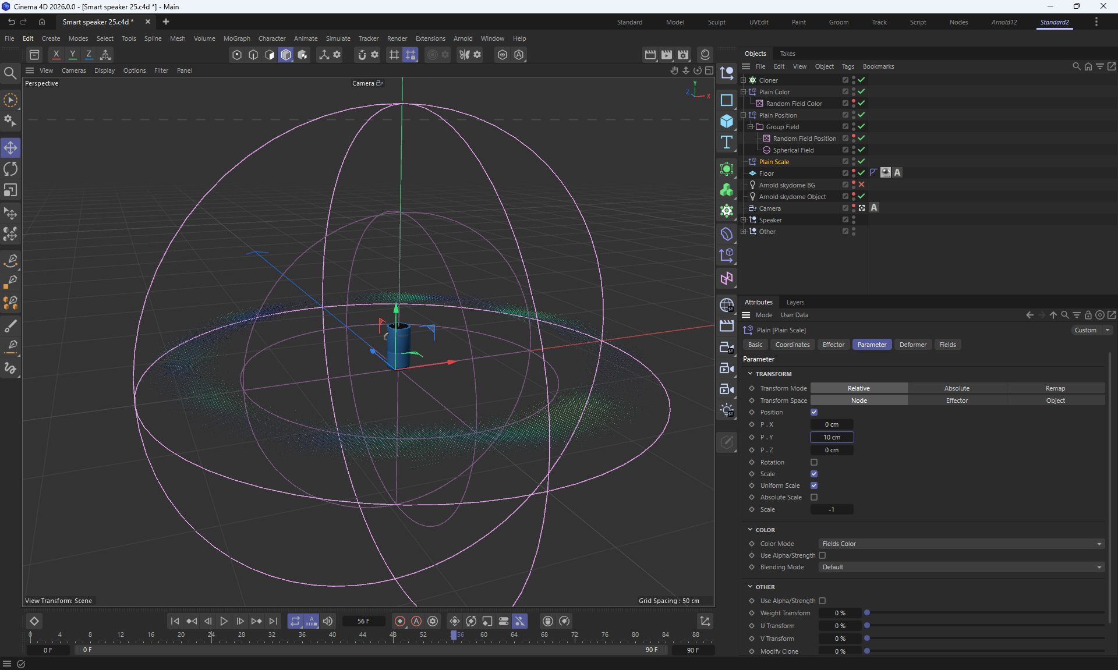Uncheck the Position checkbox

pyautogui.click(x=813, y=412)
